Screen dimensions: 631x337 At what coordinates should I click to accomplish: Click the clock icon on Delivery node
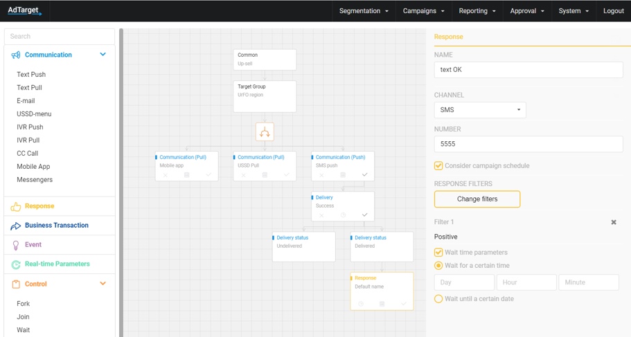pos(343,215)
